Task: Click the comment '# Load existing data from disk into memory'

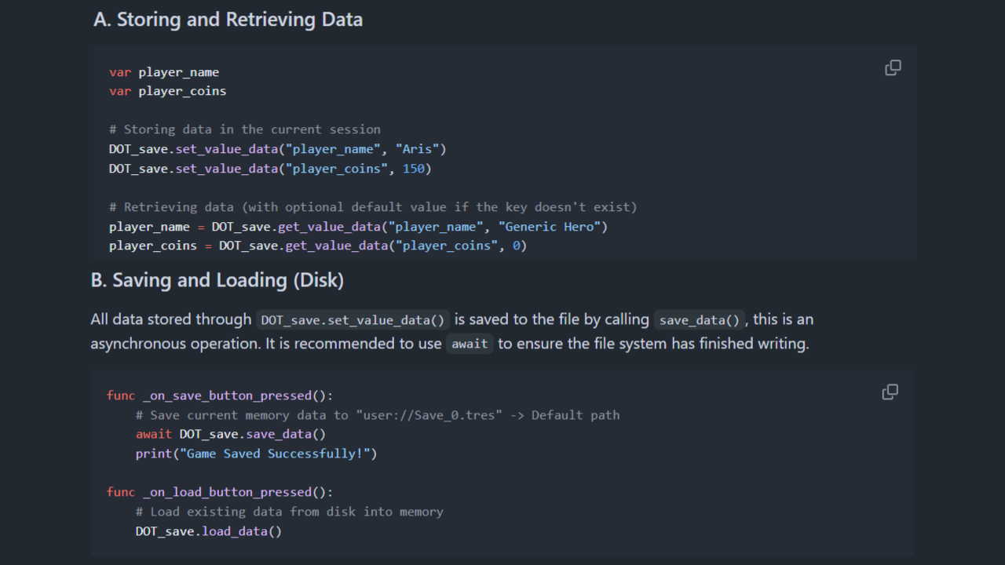Action: pos(289,512)
